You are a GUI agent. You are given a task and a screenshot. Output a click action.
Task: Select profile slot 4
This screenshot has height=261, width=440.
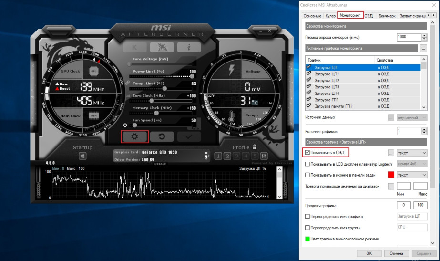pos(246,156)
